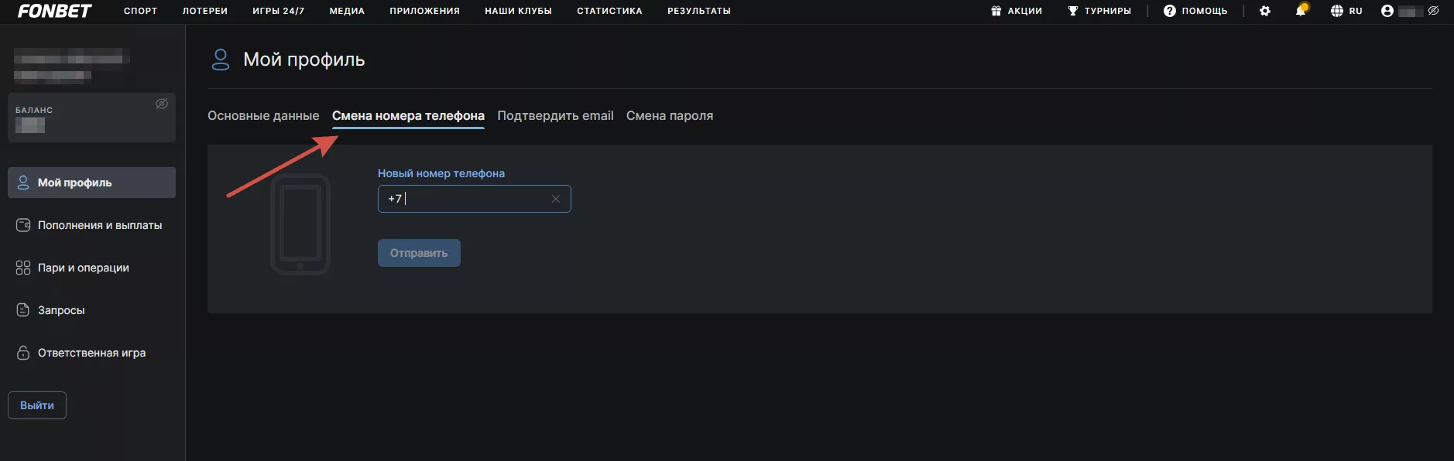The width and height of the screenshot is (1454, 461).
Task: Click the FONBET logo
Action: point(54,11)
